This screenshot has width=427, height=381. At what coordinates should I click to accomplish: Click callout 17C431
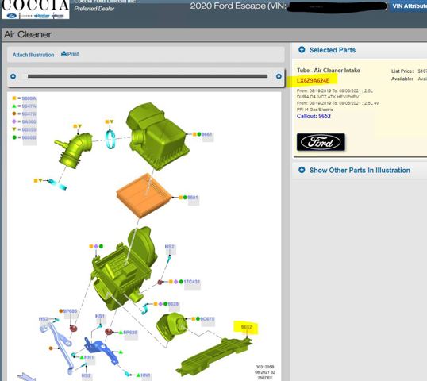tap(192, 282)
